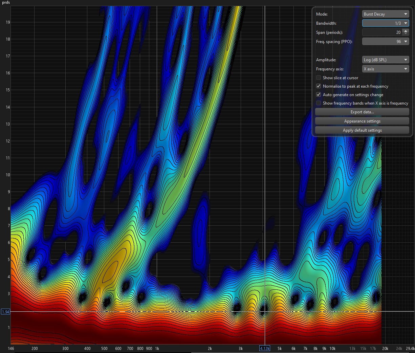Click the 1.94 cursor value label
This screenshot has width=415, height=353.
(5, 312)
